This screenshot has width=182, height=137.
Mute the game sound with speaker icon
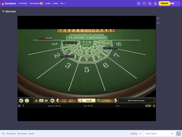click(21, 101)
